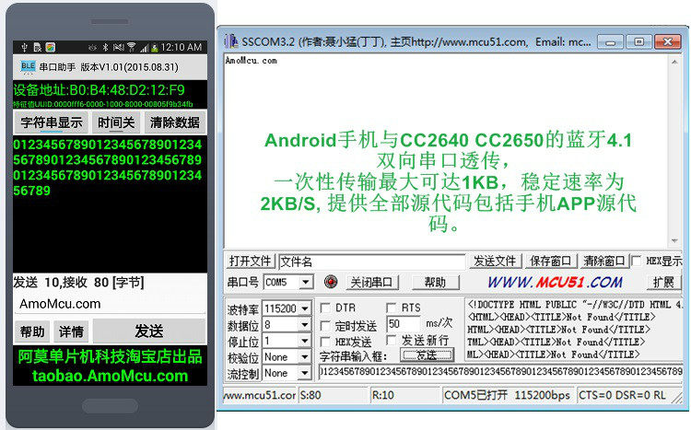Tap the phone 详情 button
691x430 pixels.
click(x=71, y=331)
